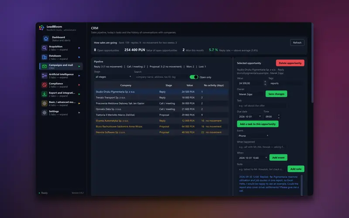Open the When date-time dropdown
The image size is (349, 218).
pyautogui.click(x=253, y=158)
